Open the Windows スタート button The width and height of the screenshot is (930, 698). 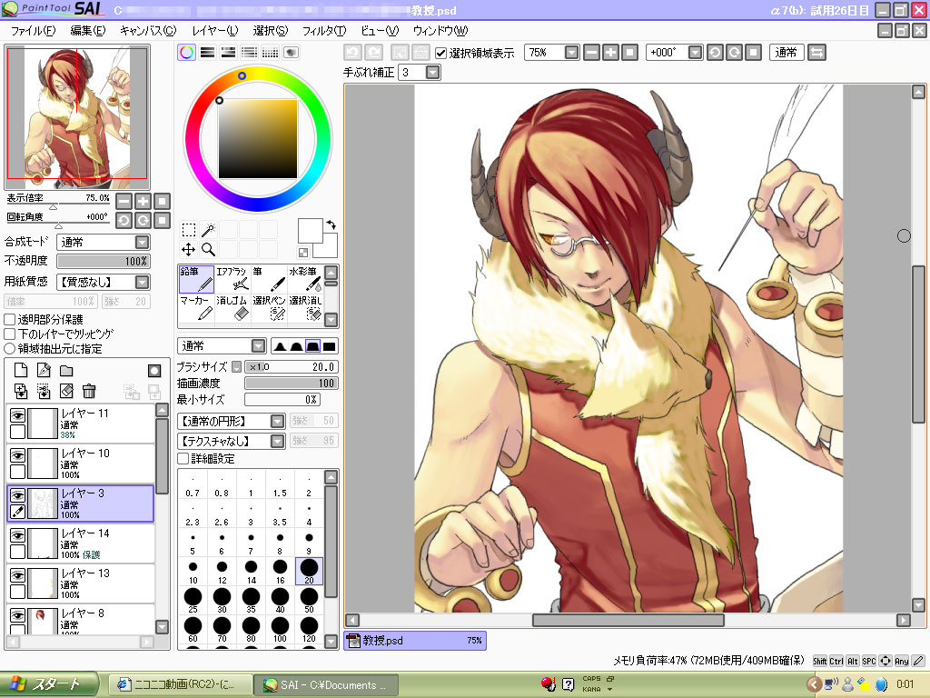[x=49, y=684]
